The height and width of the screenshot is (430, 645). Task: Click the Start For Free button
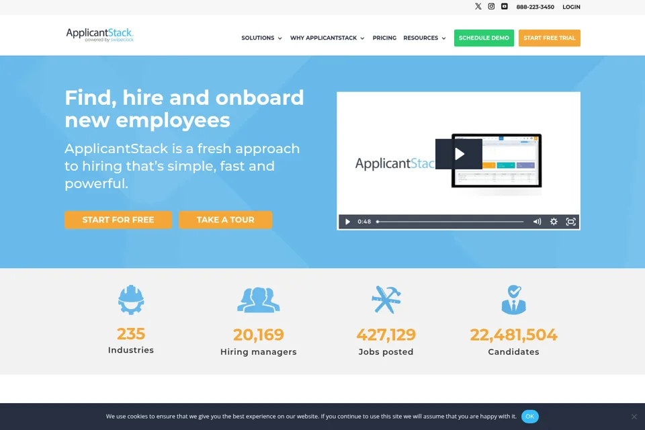click(x=118, y=220)
